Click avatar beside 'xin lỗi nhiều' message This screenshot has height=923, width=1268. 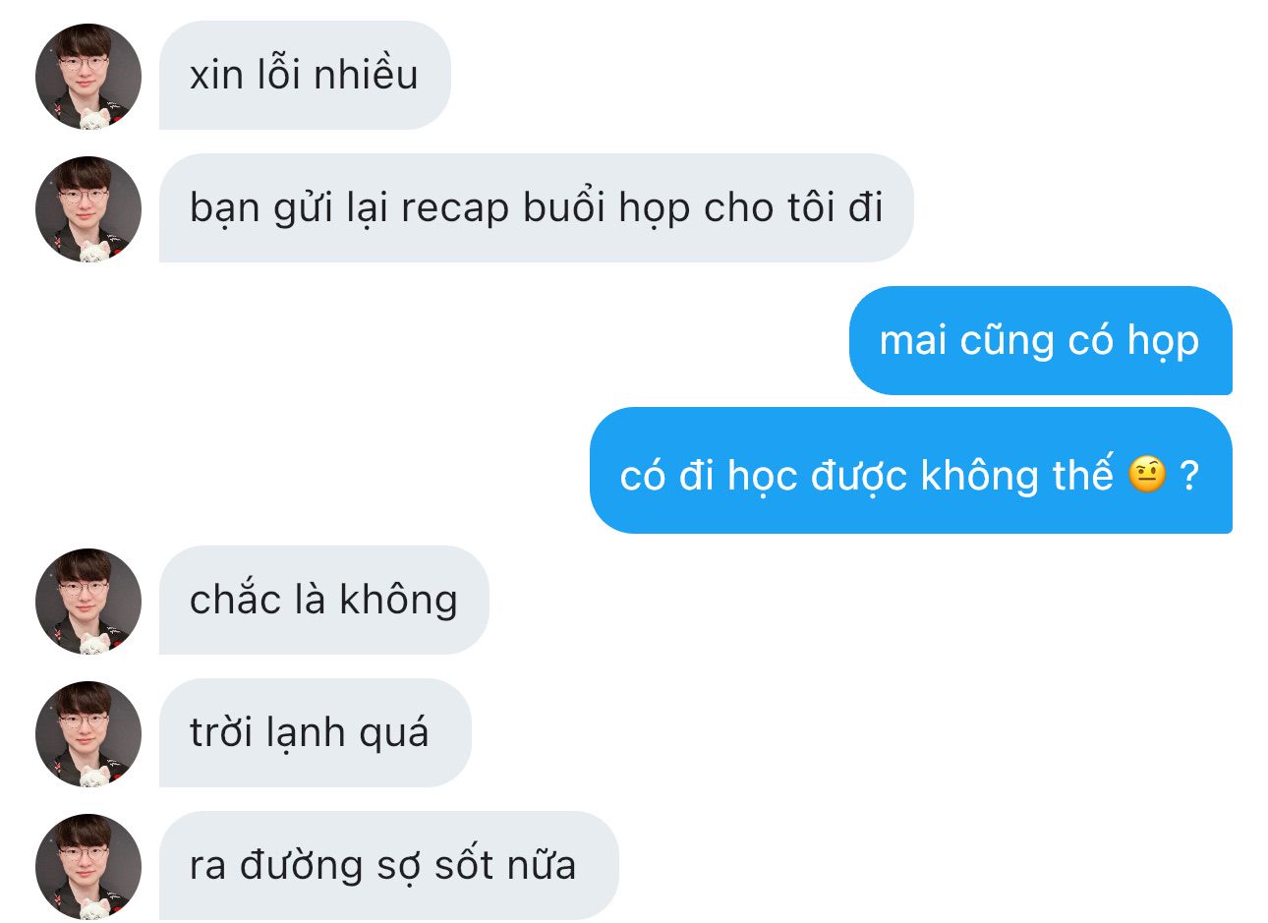(88, 77)
